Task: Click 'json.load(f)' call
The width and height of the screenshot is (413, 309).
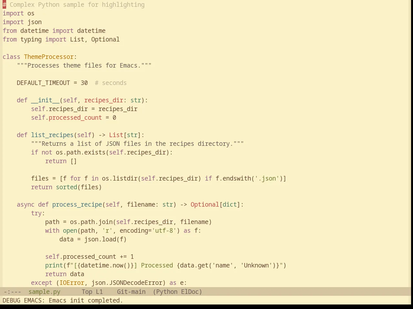Action: tap(106, 239)
